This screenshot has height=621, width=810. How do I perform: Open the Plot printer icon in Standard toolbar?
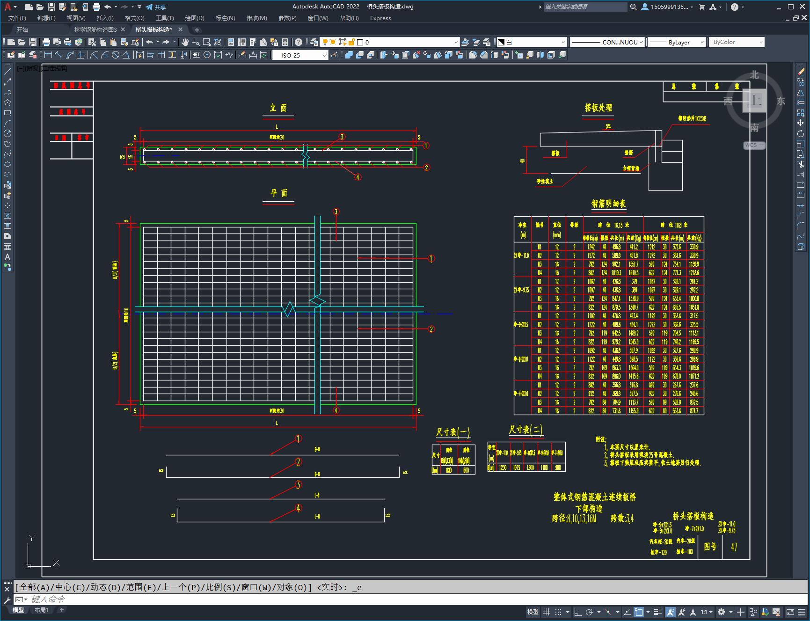click(46, 42)
